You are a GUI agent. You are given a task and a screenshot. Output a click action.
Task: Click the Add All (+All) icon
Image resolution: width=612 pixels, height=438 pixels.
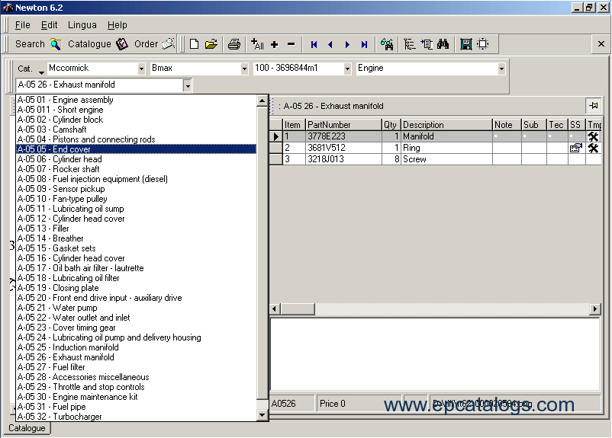[x=257, y=44]
